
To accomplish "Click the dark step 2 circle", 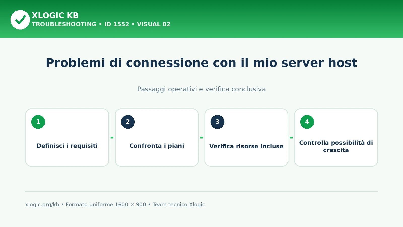I will [x=128, y=122].
